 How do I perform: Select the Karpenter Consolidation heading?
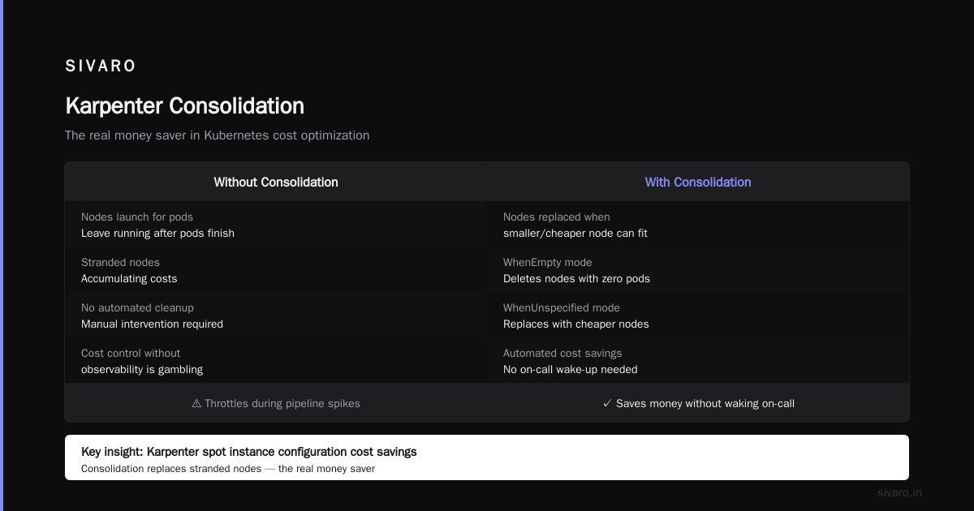pos(184,106)
